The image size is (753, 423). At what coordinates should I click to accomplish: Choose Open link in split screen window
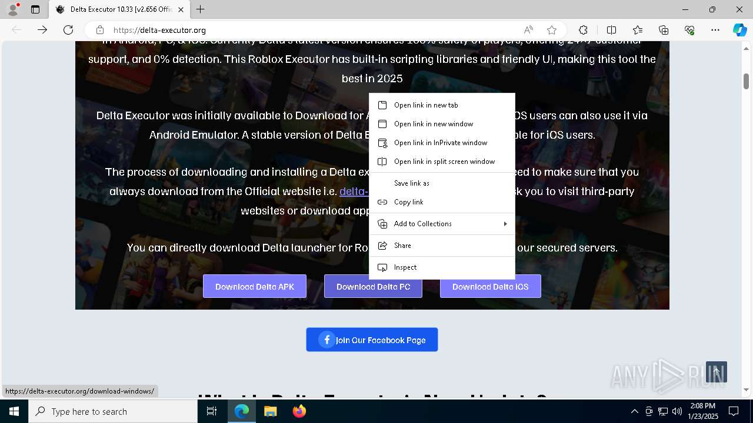pyautogui.click(x=442, y=162)
